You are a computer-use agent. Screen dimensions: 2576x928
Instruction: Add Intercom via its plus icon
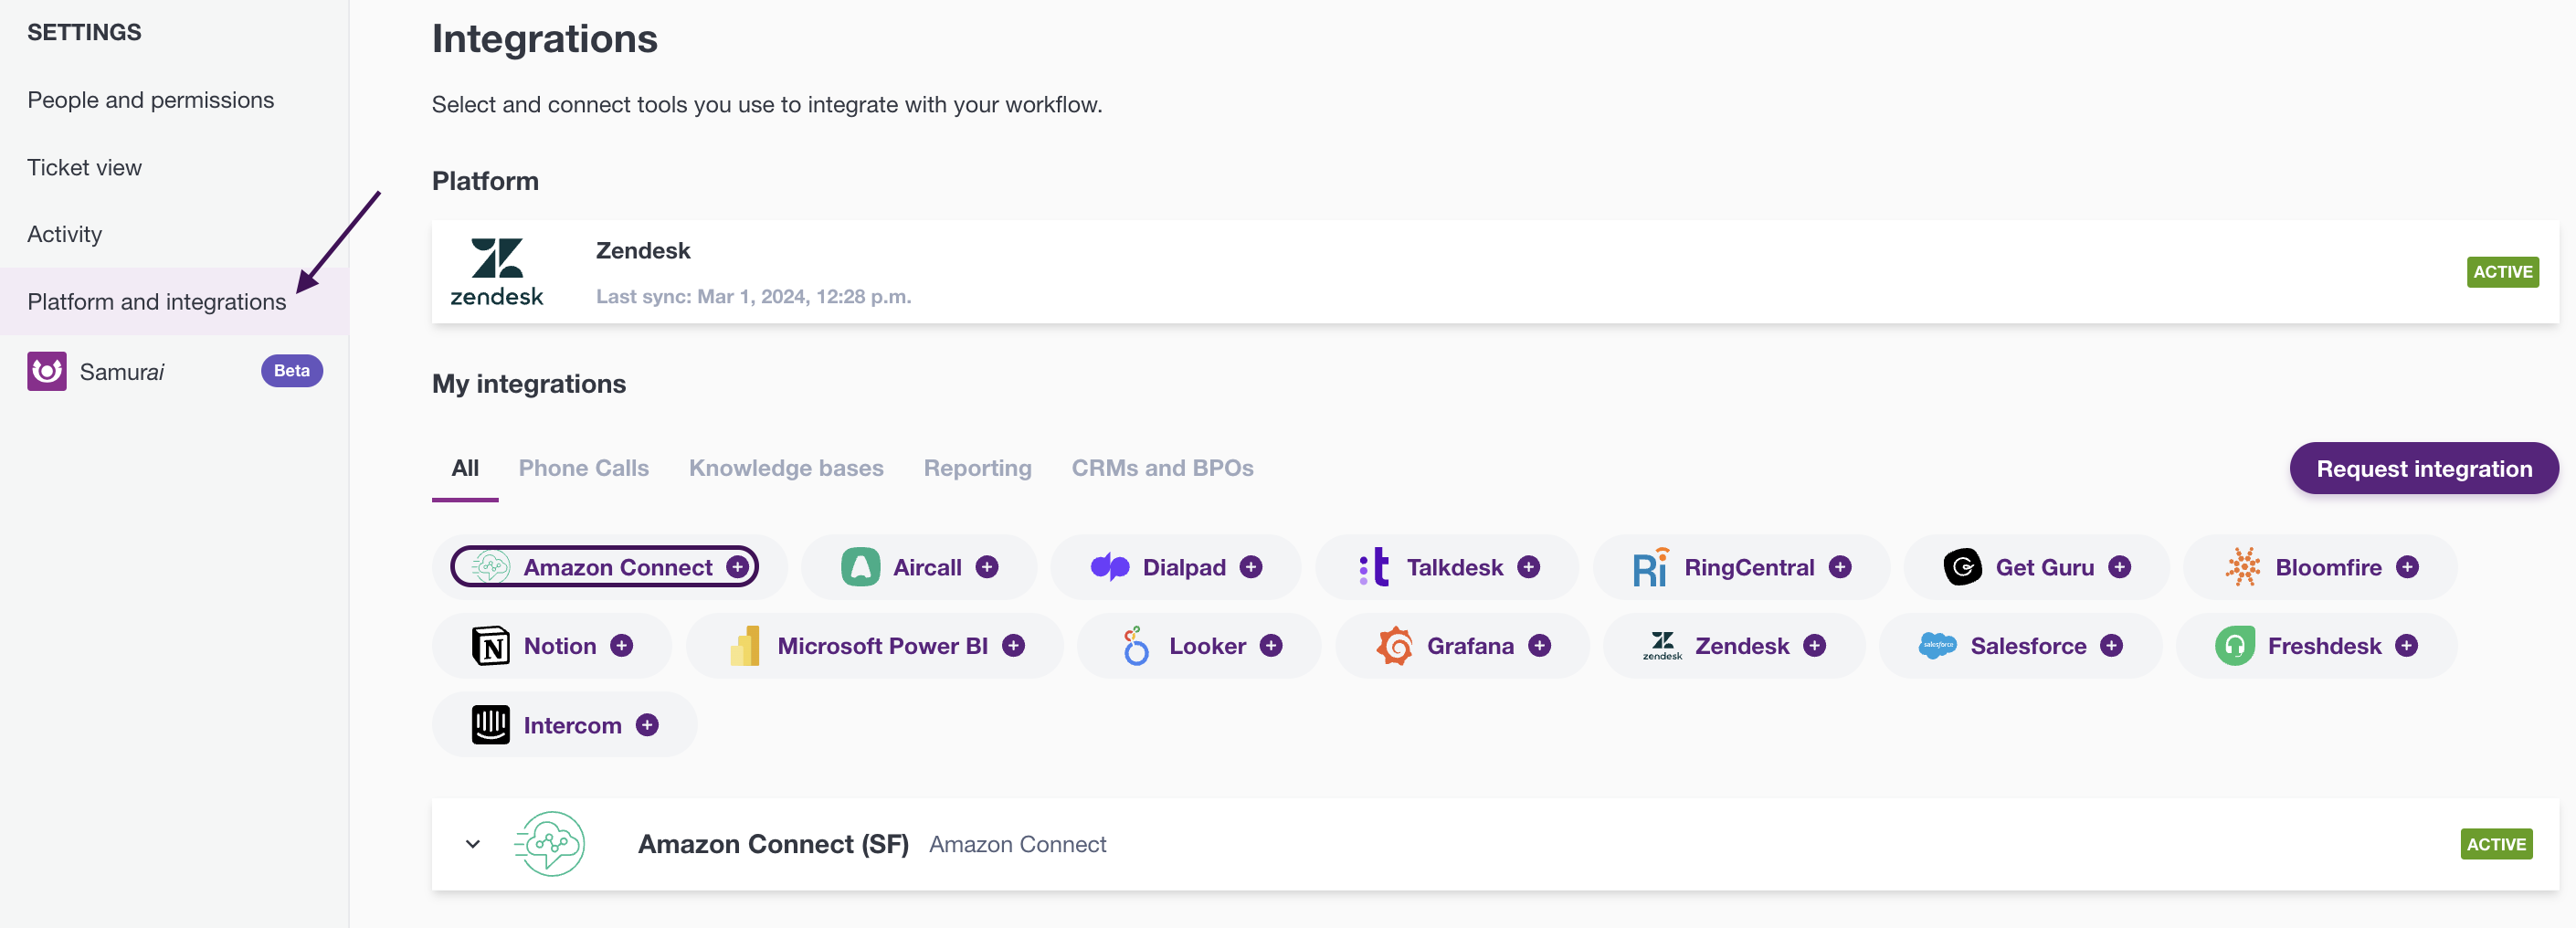[647, 725]
